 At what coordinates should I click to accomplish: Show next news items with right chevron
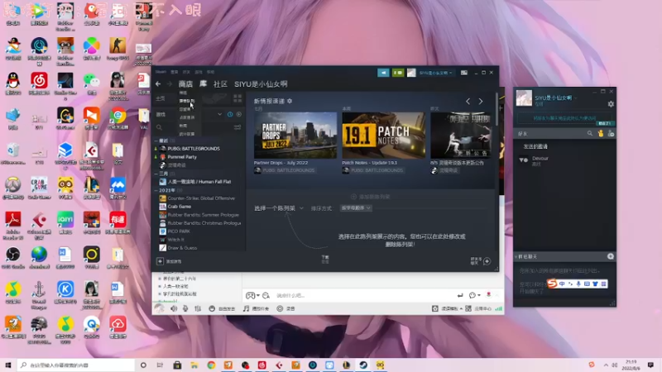point(481,101)
